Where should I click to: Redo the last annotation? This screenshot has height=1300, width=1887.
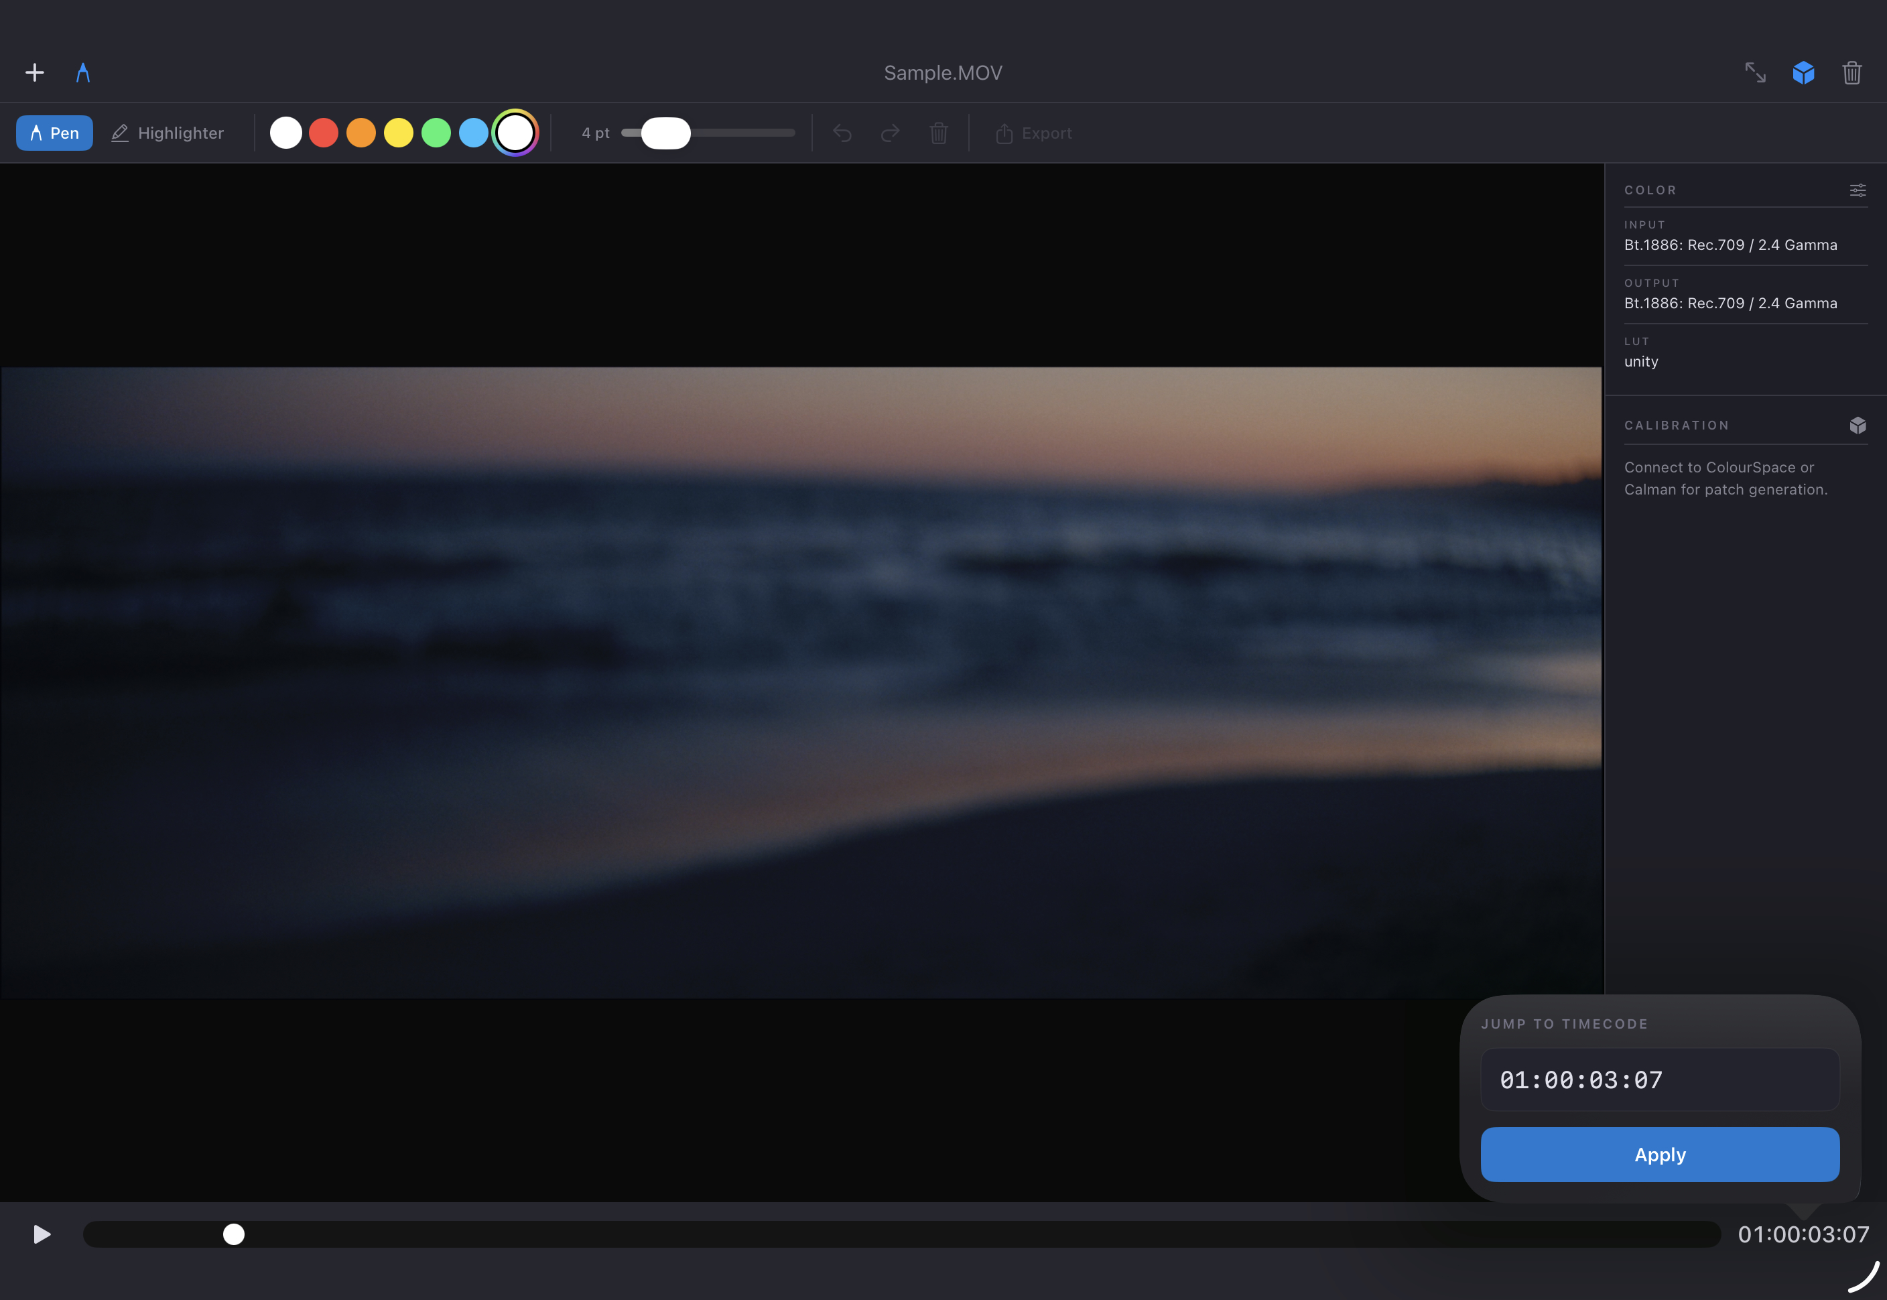tap(889, 133)
